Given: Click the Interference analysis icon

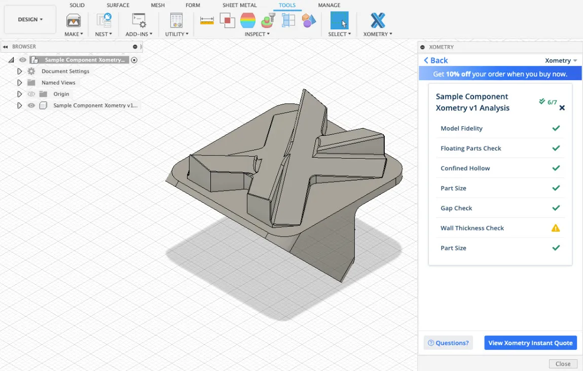Looking at the screenshot, I should coord(227,21).
